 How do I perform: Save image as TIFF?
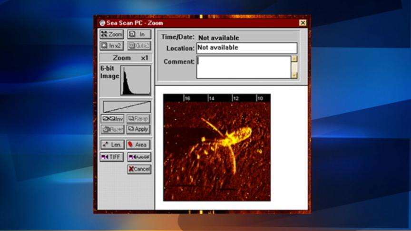(112, 157)
